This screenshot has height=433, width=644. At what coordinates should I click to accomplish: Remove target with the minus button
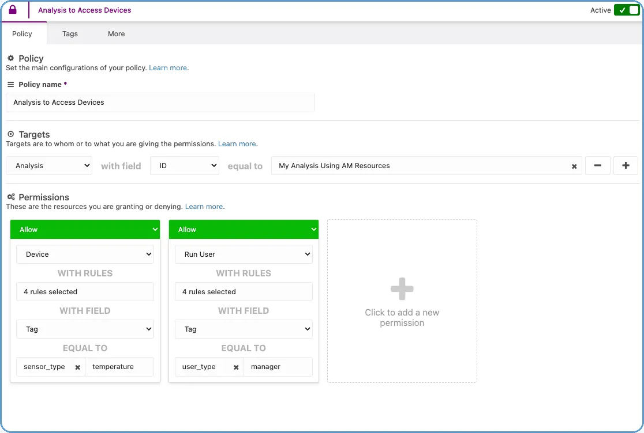click(x=597, y=166)
